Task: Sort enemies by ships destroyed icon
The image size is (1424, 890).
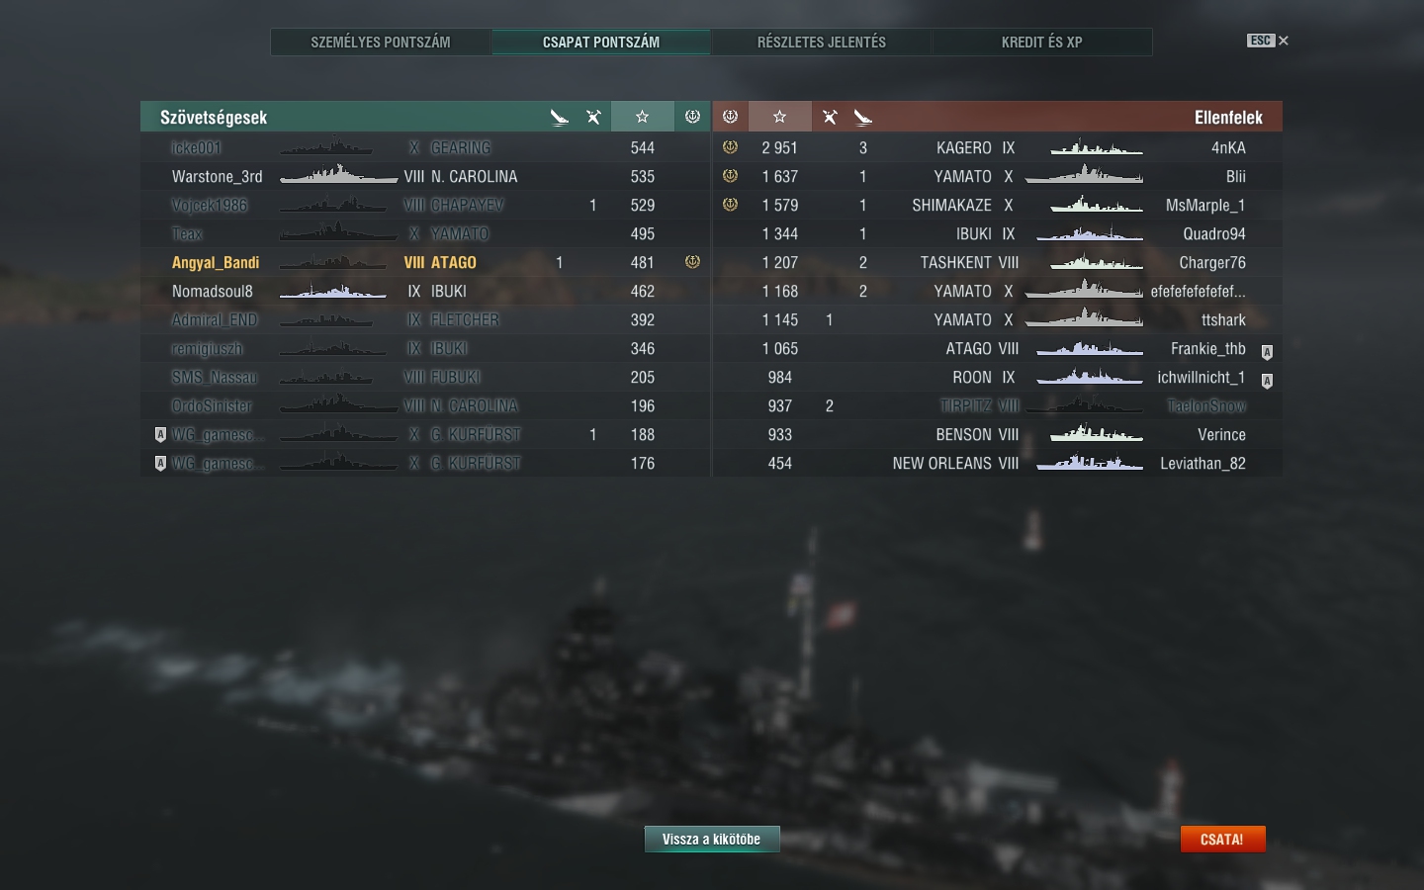Action: 830,118
